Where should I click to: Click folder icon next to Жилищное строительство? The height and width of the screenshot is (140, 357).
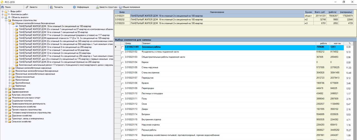pos(9,20)
